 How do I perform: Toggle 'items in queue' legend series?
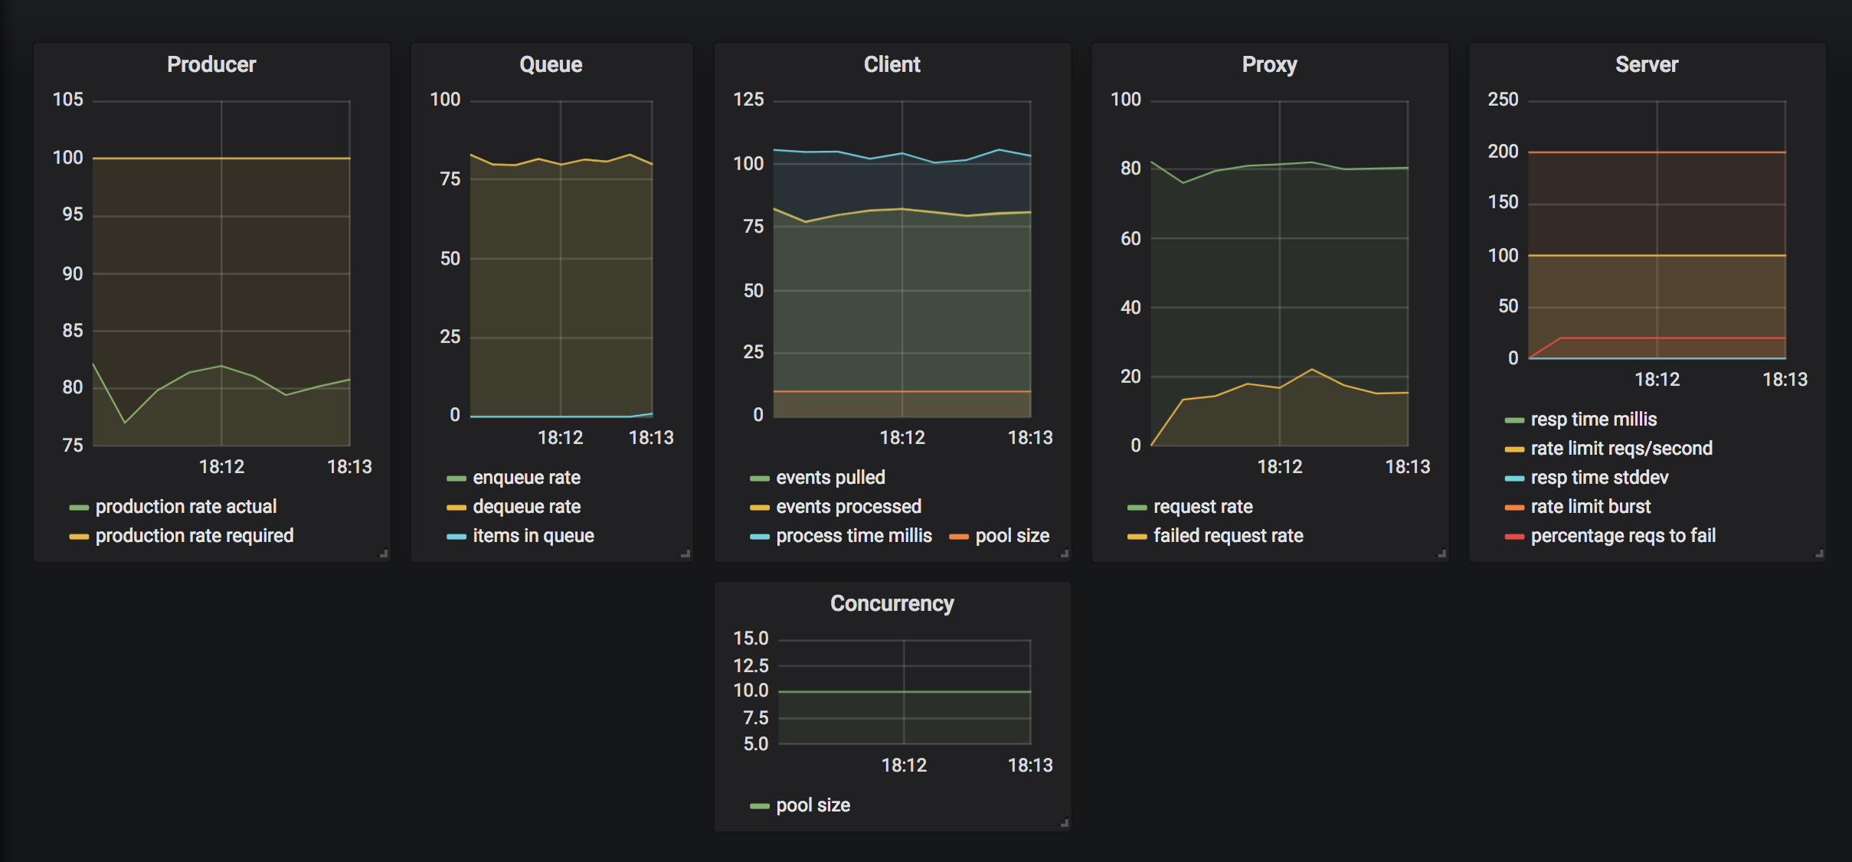point(533,536)
